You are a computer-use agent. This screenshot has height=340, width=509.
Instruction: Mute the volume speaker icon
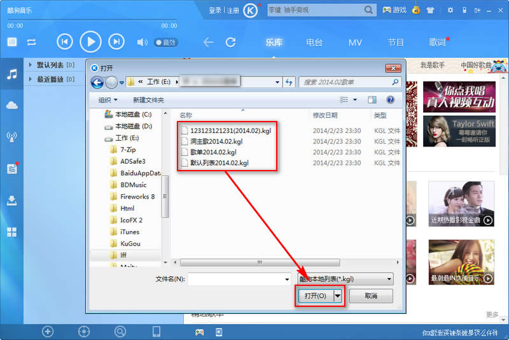pyautogui.click(x=142, y=43)
